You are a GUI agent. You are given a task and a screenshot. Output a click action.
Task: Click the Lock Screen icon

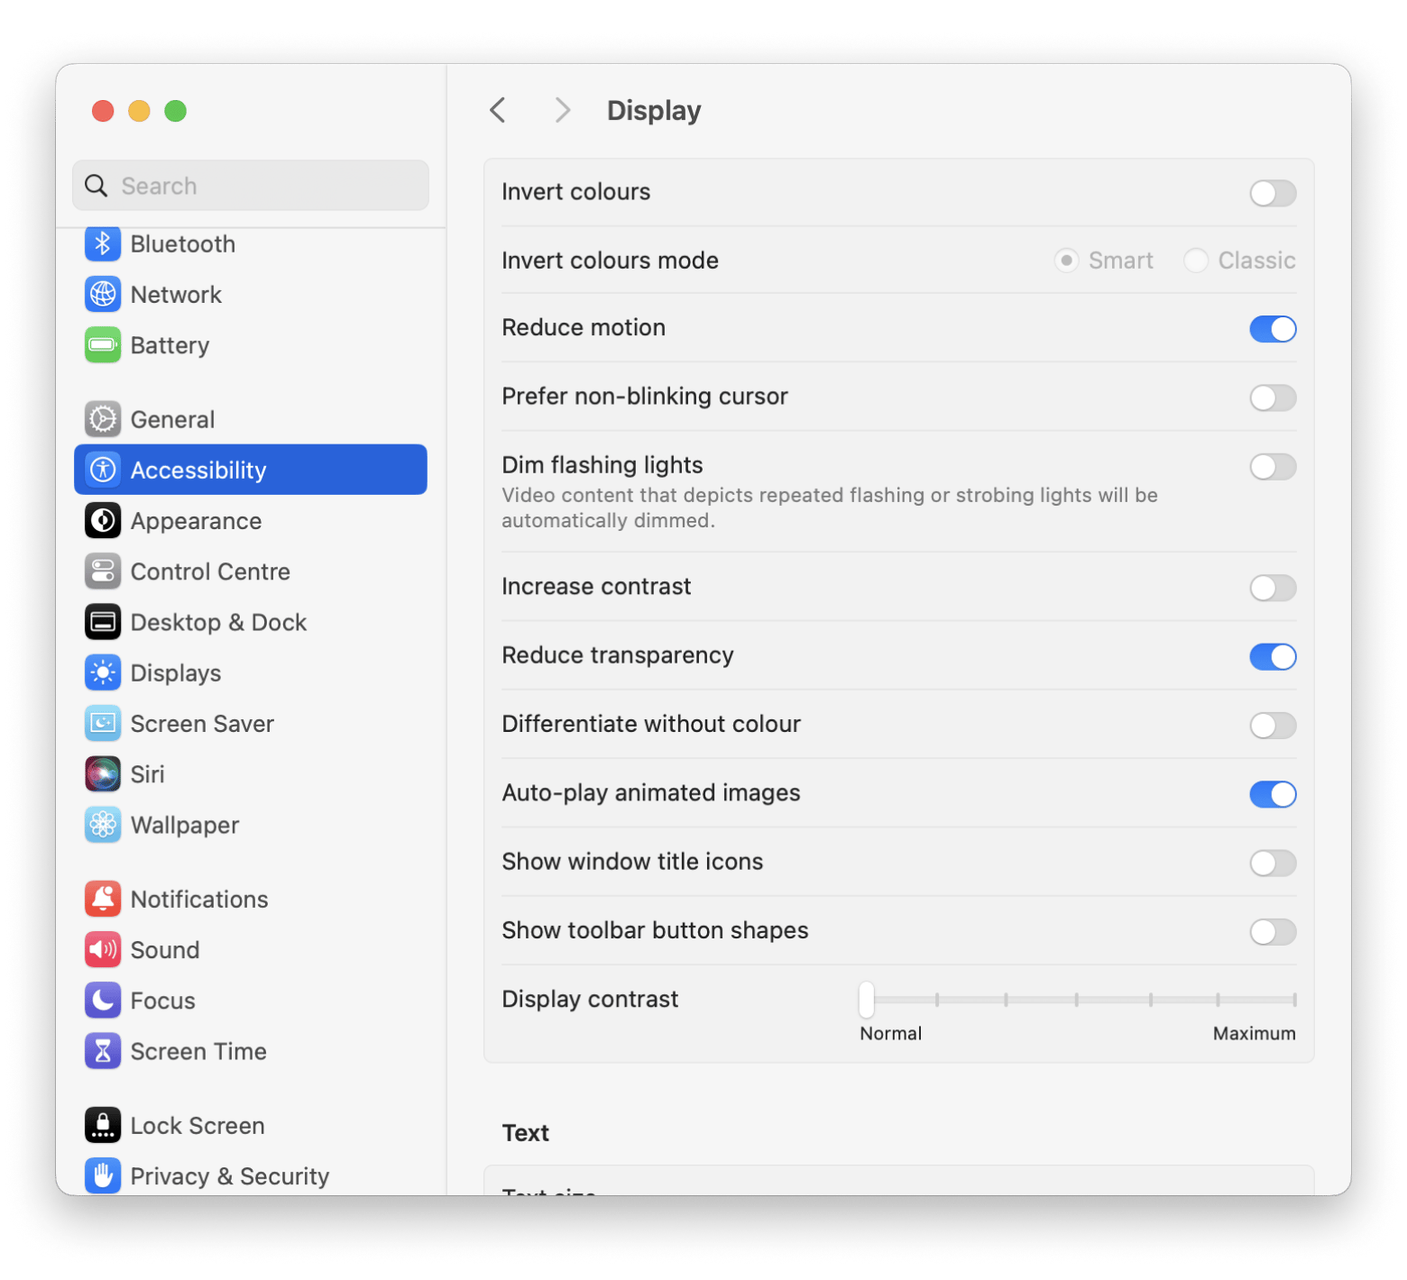(x=103, y=1125)
